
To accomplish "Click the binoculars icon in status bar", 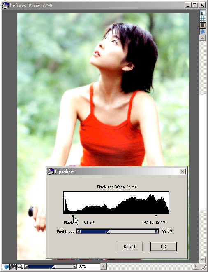I will [13, 267].
